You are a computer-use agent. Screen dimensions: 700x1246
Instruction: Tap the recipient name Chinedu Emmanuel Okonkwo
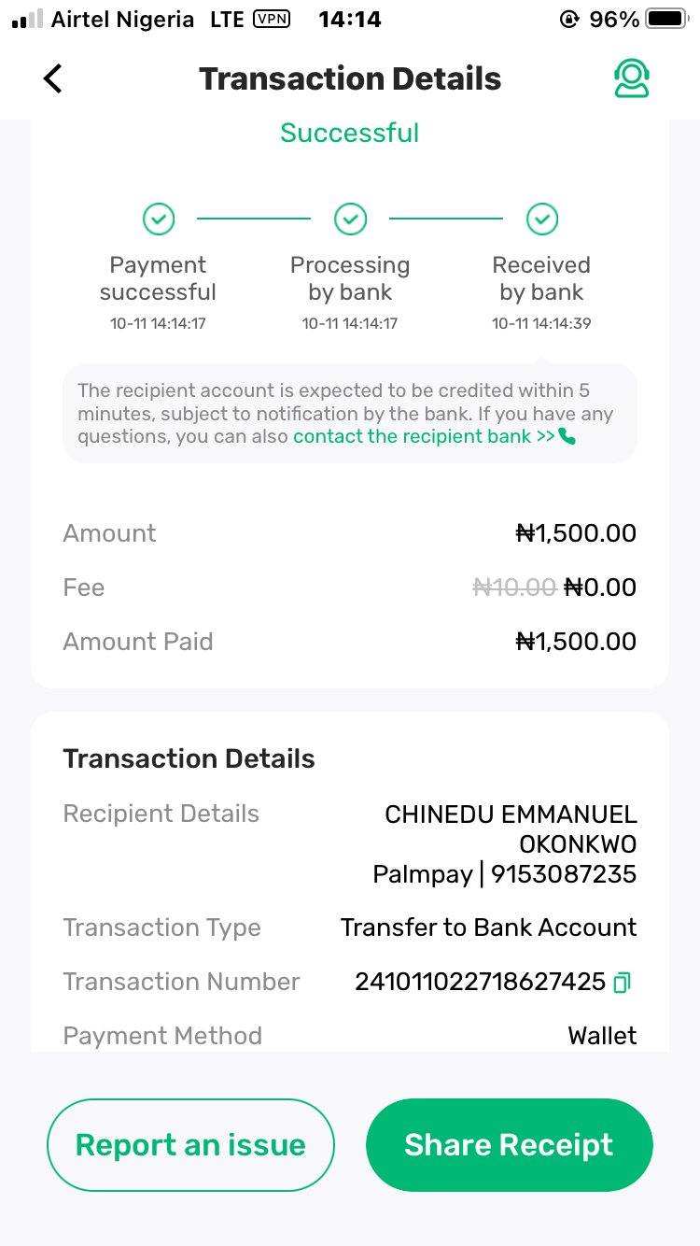[511, 829]
